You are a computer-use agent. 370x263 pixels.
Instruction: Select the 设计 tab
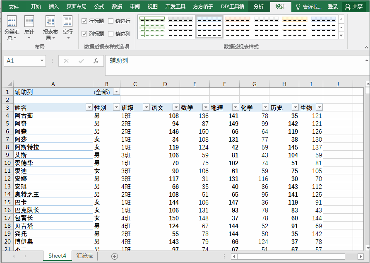pyautogui.click(x=281, y=7)
